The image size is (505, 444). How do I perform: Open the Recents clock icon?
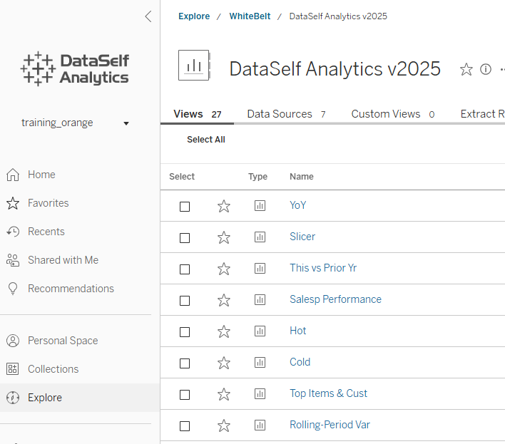tap(13, 232)
